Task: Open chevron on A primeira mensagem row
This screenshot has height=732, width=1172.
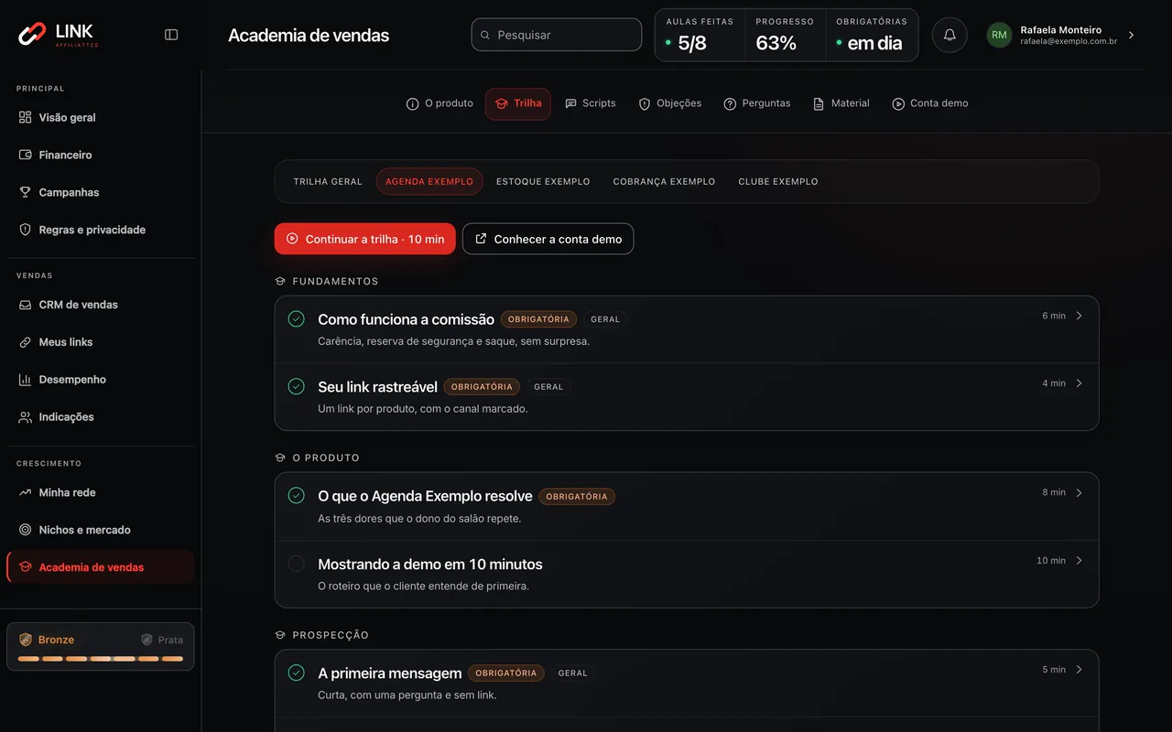Action: coord(1079,670)
